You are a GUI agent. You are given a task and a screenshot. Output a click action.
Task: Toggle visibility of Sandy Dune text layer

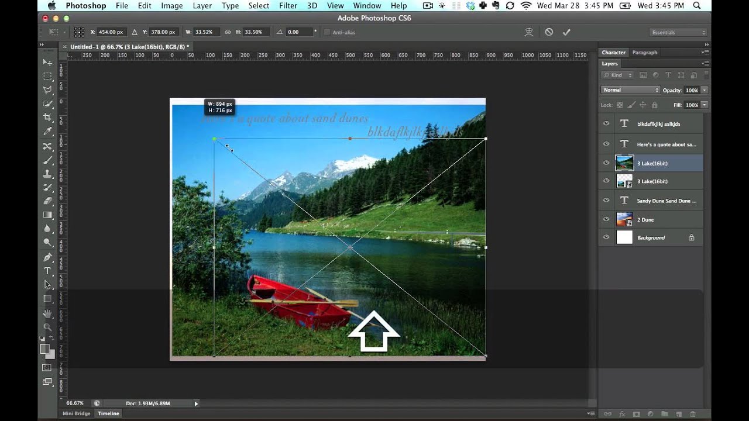[x=606, y=200]
